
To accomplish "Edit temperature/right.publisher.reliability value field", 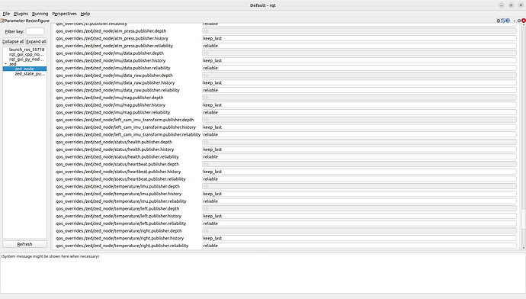I will [x=359, y=246].
